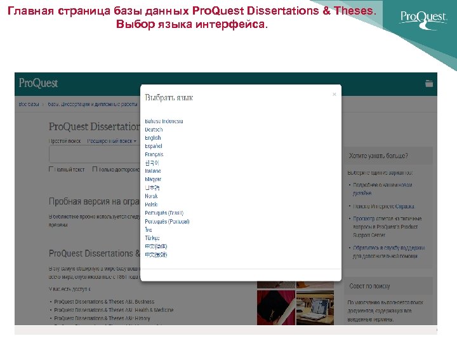Pick Español from language list
457x343 pixels.
[x=154, y=146]
